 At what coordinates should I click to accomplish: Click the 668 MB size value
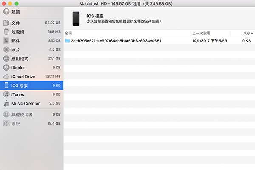tap(54, 32)
